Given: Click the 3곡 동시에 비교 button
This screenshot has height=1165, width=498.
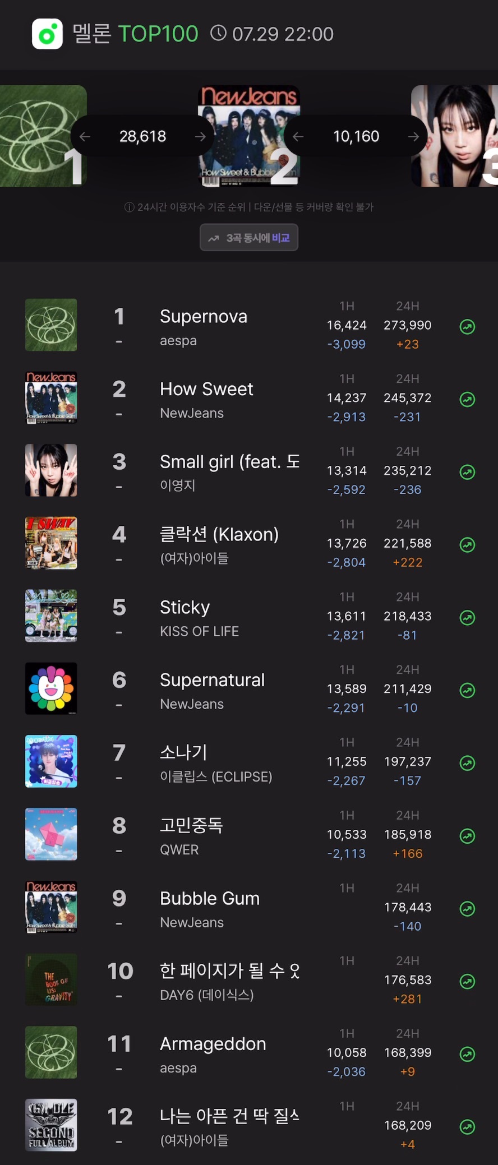Looking at the screenshot, I should point(249,238).
